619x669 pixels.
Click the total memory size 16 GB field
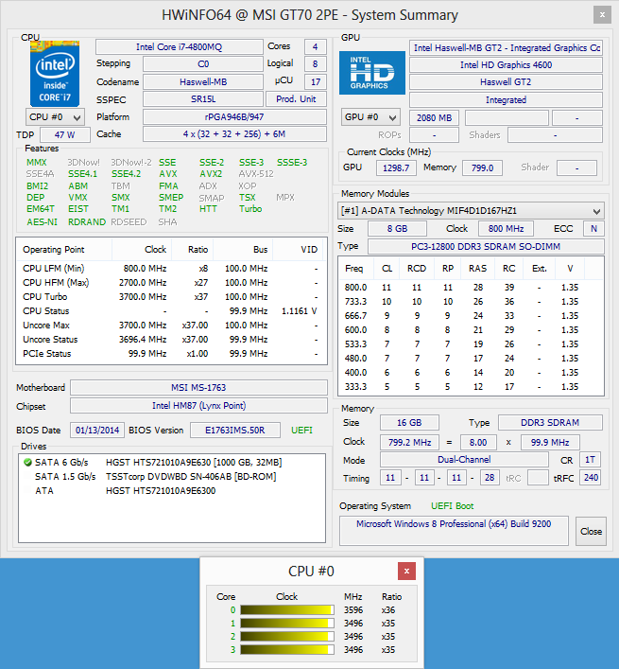[409, 423]
